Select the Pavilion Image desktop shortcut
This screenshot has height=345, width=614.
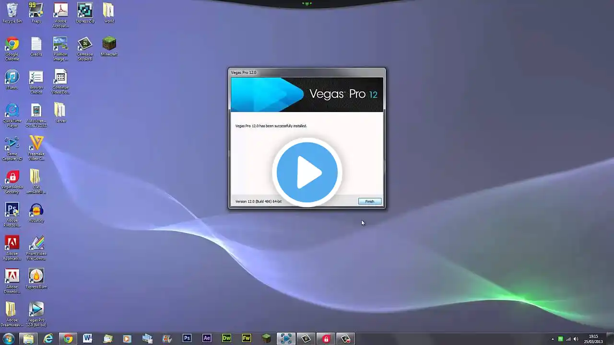coord(60,49)
